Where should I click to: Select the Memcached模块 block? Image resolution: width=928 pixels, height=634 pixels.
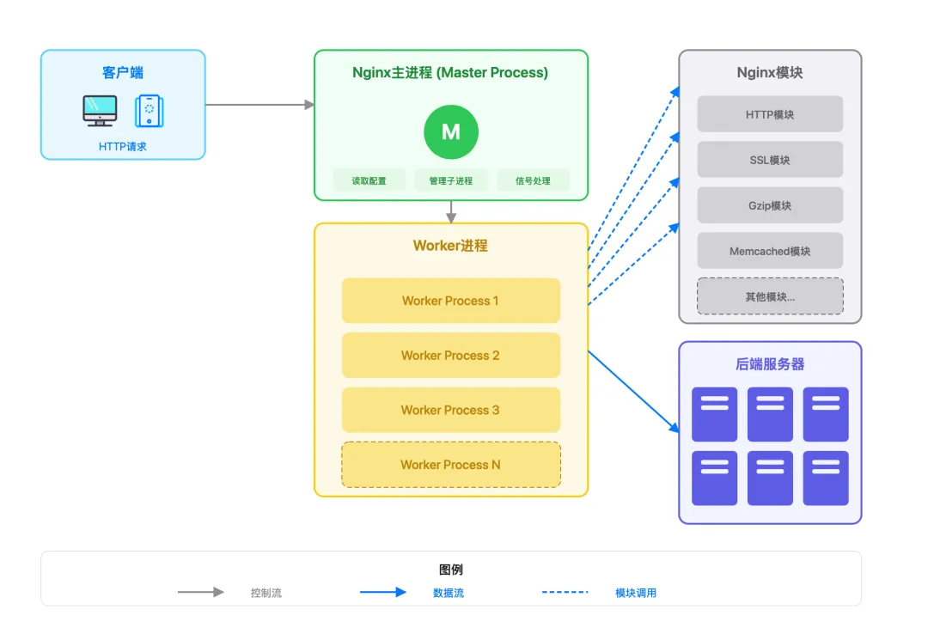tap(770, 251)
